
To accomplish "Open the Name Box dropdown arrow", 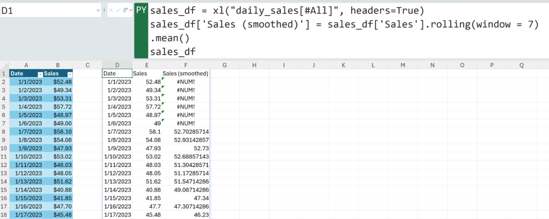I will coord(98,11).
